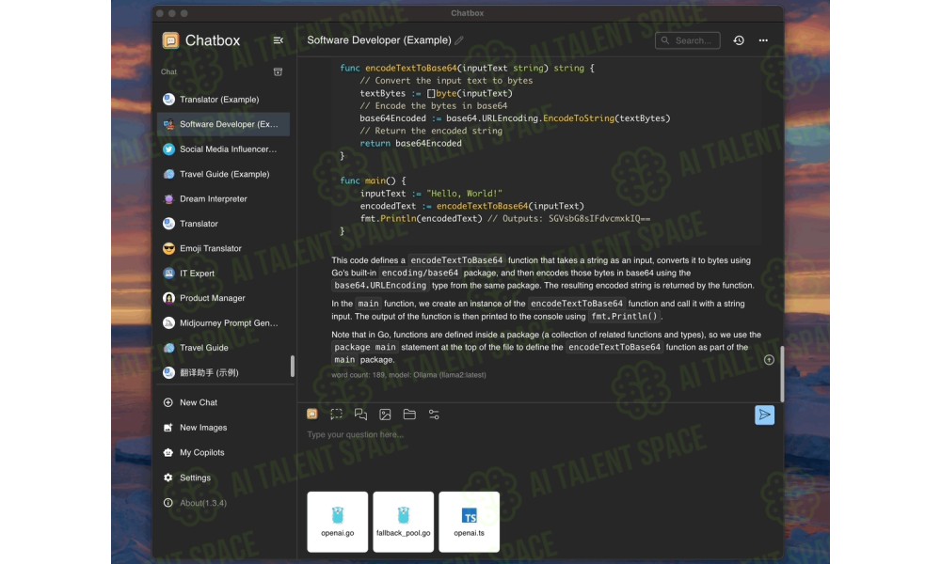Open the Midjourney Prompt Generator chat
The image size is (941, 564).
tap(223, 323)
